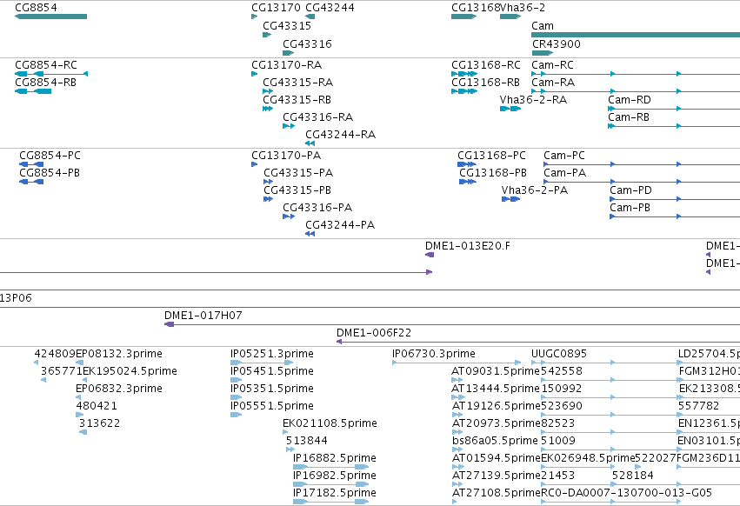Click the 480421 feature label
This screenshot has width=740, height=506.
97,406
